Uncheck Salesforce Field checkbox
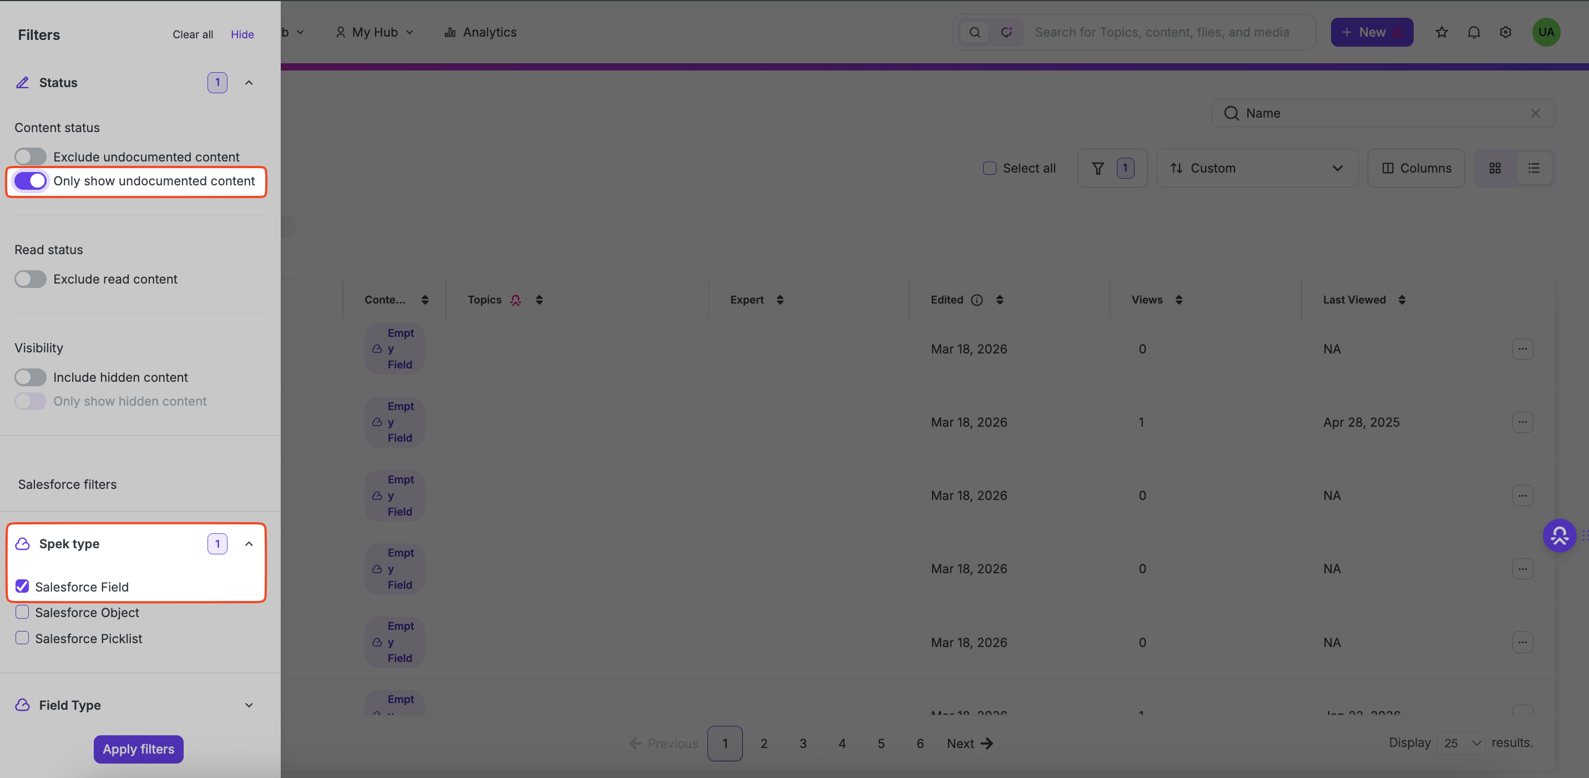Image resolution: width=1589 pixels, height=778 pixels. pyautogui.click(x=22, y=586)
